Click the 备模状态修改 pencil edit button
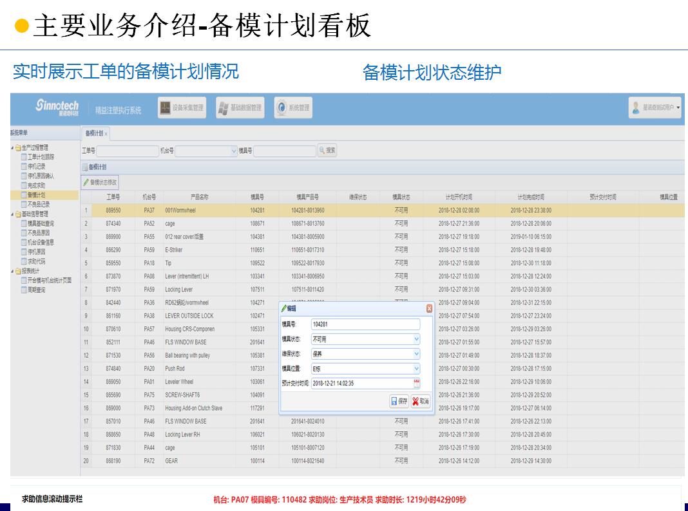Viewport: 688px width, 511px height. (x=99, y=183)
